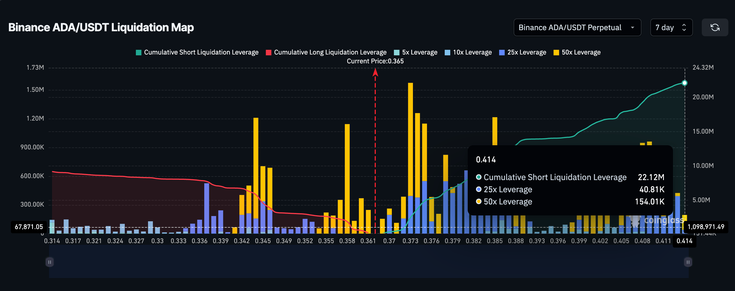The image size is (735, 291).
Task: Click the Binance ADA/USDT Liquidation Map title
Action: click(101, 27)
